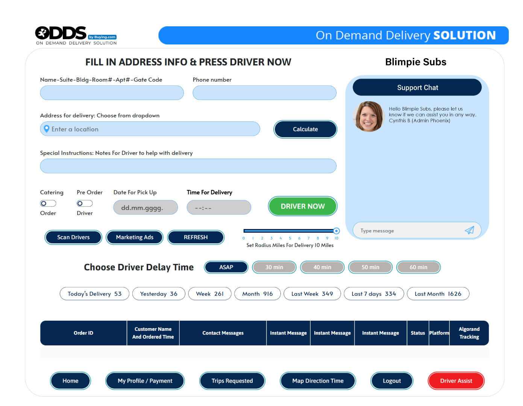
Task: Open the Time For Delivery picker
Action: tap(219, 208)
